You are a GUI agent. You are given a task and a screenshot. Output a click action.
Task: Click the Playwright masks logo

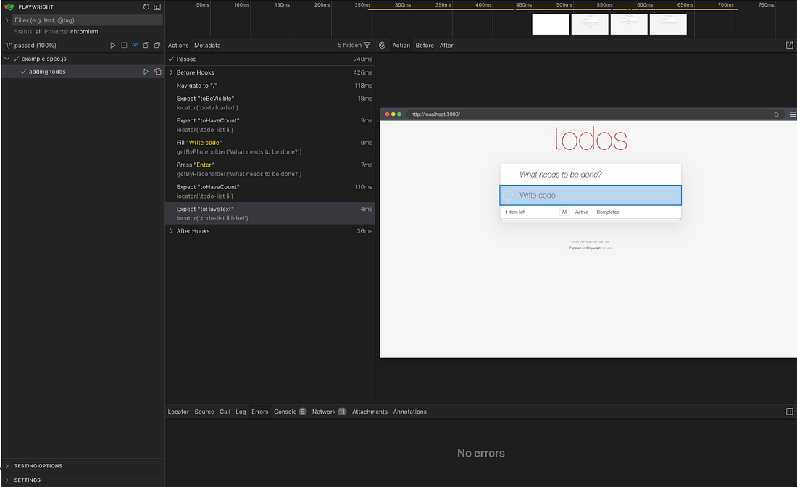point(9,7)
